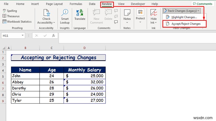Click the Name header cell

click(x=25, y=70)
